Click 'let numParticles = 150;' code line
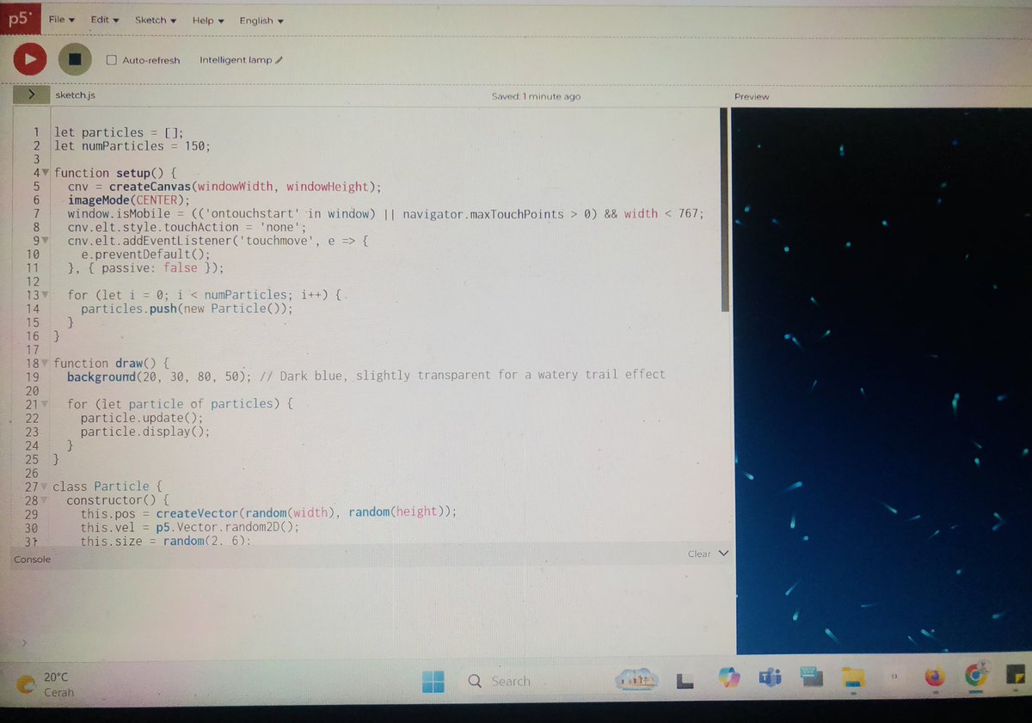 (x=132, y=146)
